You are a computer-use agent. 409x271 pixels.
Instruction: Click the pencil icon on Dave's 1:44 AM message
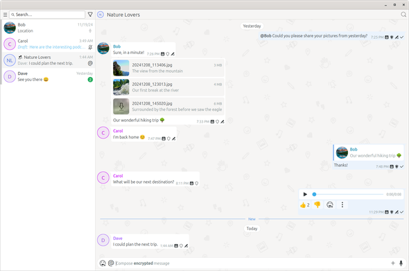[186, 245]
